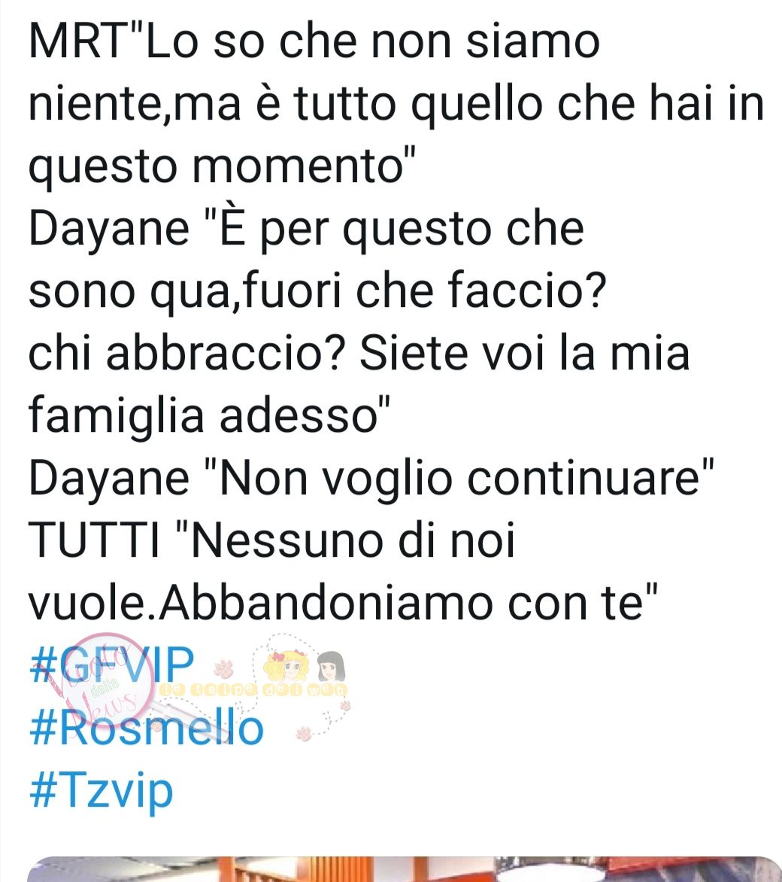Click the dark-haired girl cartoon icon
This screenshot has height=882, width=782.
pos(331,667)
